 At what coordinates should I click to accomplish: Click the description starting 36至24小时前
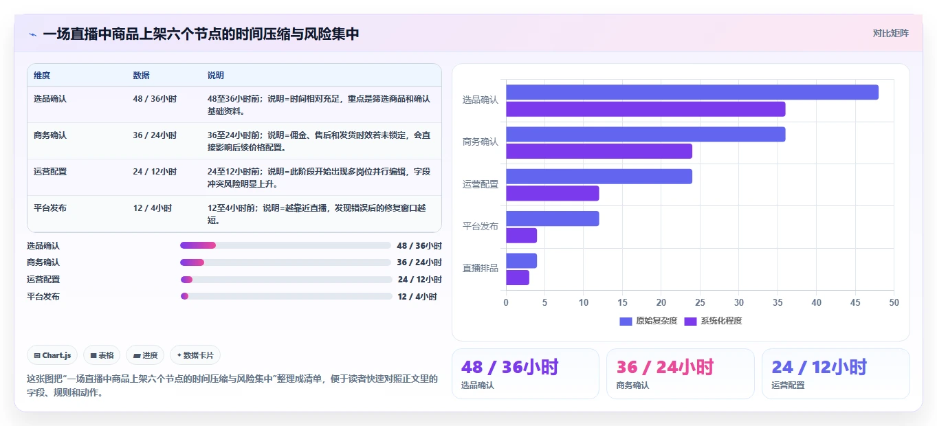coord(319,142)
